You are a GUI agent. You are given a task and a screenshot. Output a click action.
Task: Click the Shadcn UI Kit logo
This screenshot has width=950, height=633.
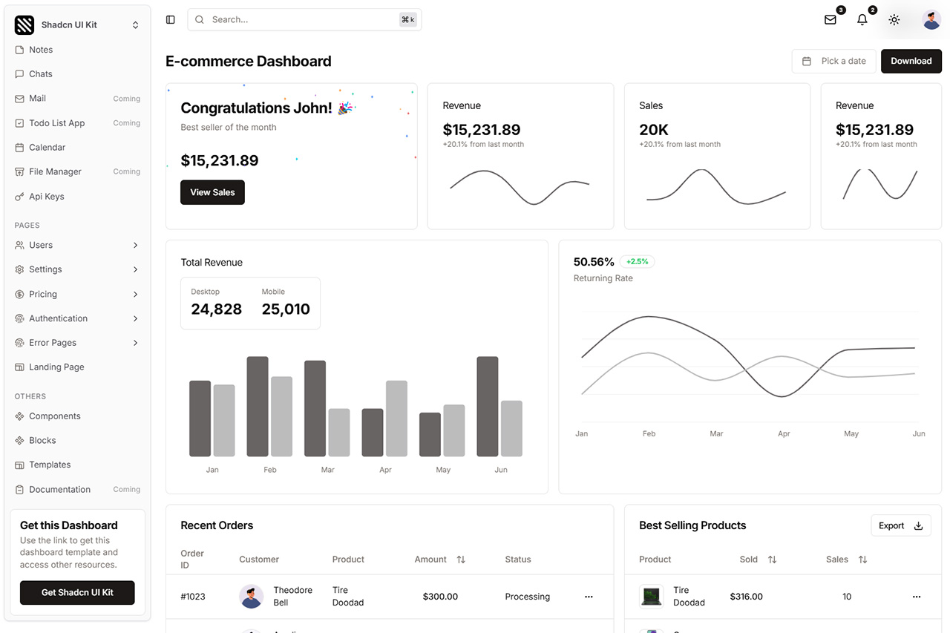[24, 24]
